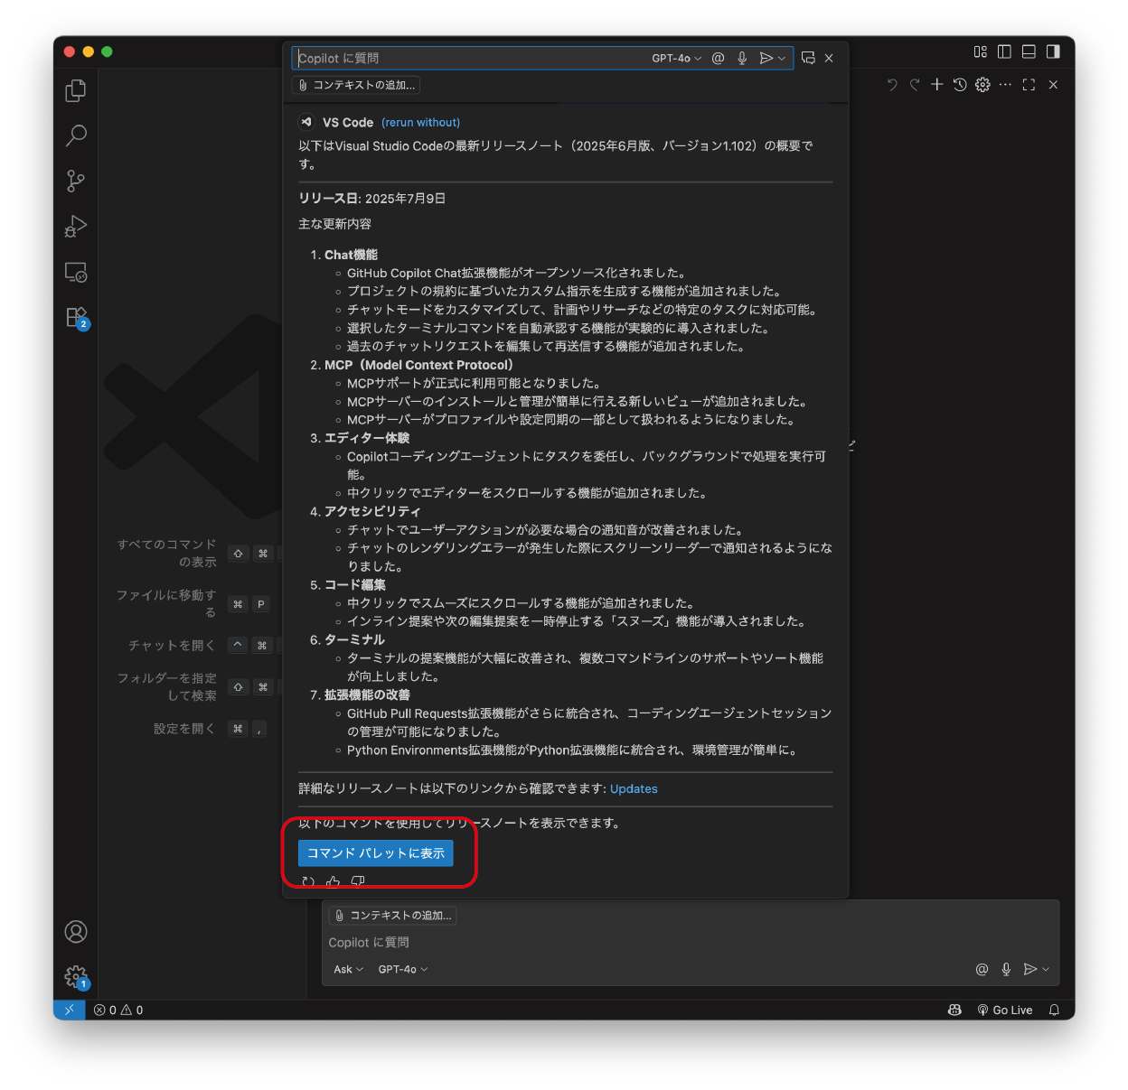Close the quick chat overlay
Viewport: 1128px width, 1090px height.
coord(829,58)
